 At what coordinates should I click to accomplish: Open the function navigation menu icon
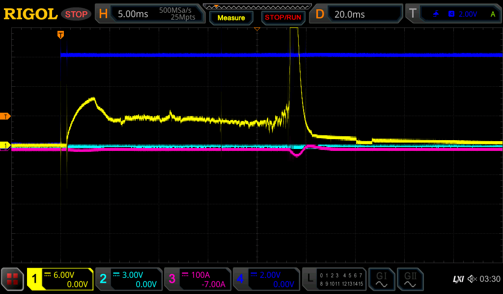click(x=12, y=279)
